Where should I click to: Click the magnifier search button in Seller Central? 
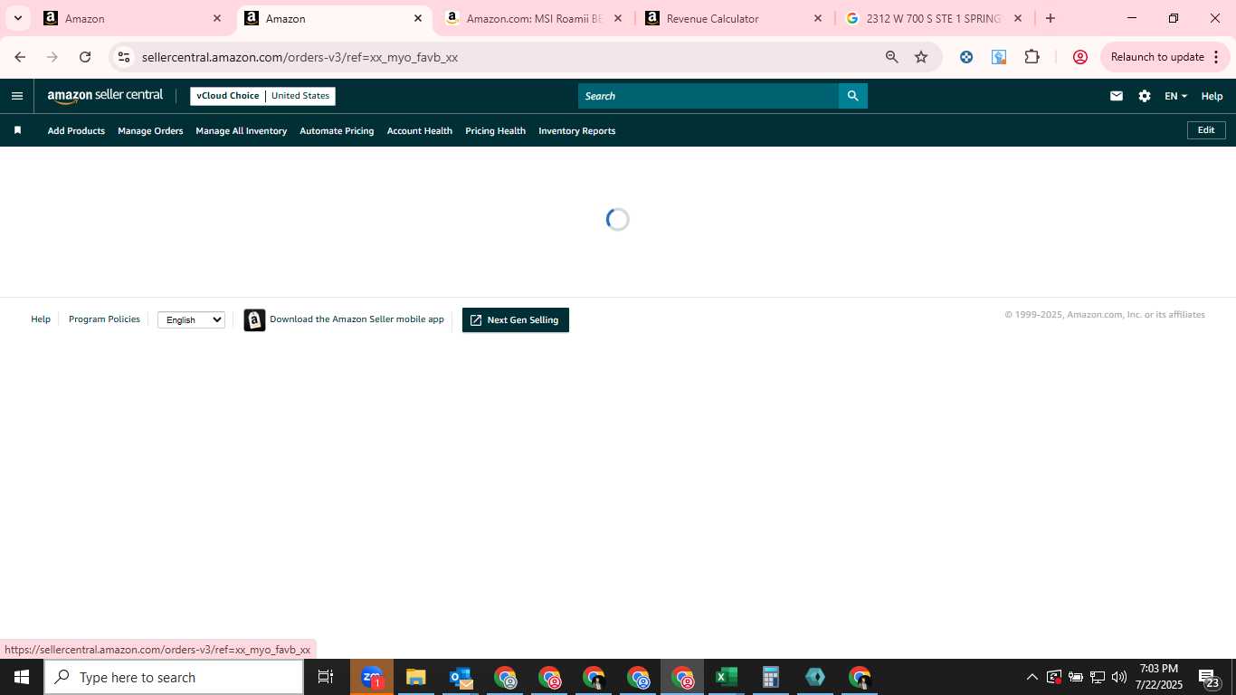852,96
